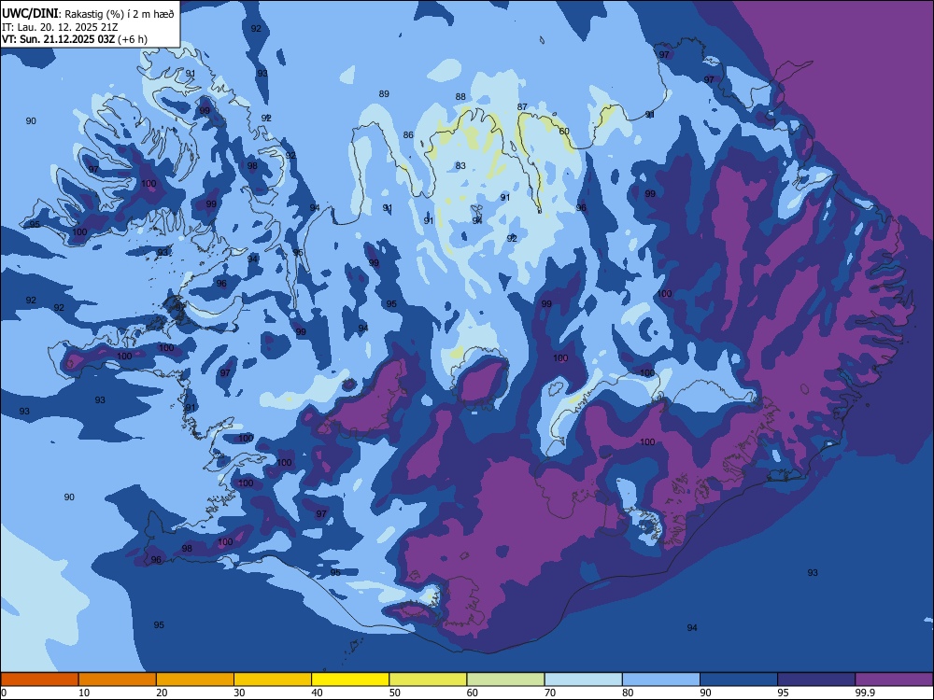Click the light green 60–70 legend swatch
934x700 pixels.
tap(505, 679)
